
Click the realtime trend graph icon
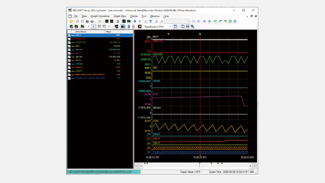[107, 21]
